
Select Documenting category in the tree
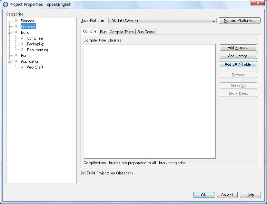tap(37, 50)
